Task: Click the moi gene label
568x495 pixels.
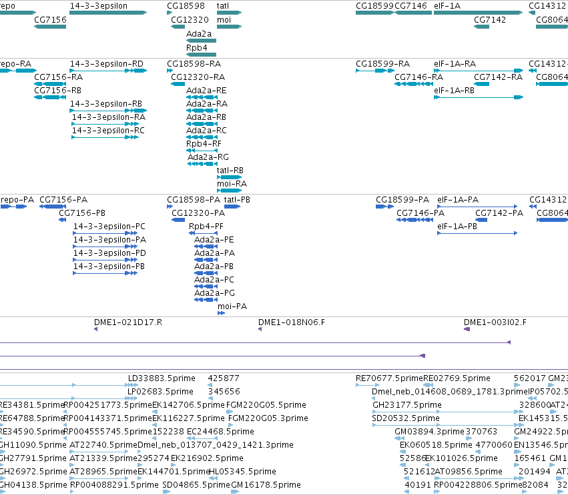Action: (x=224, y=20)
